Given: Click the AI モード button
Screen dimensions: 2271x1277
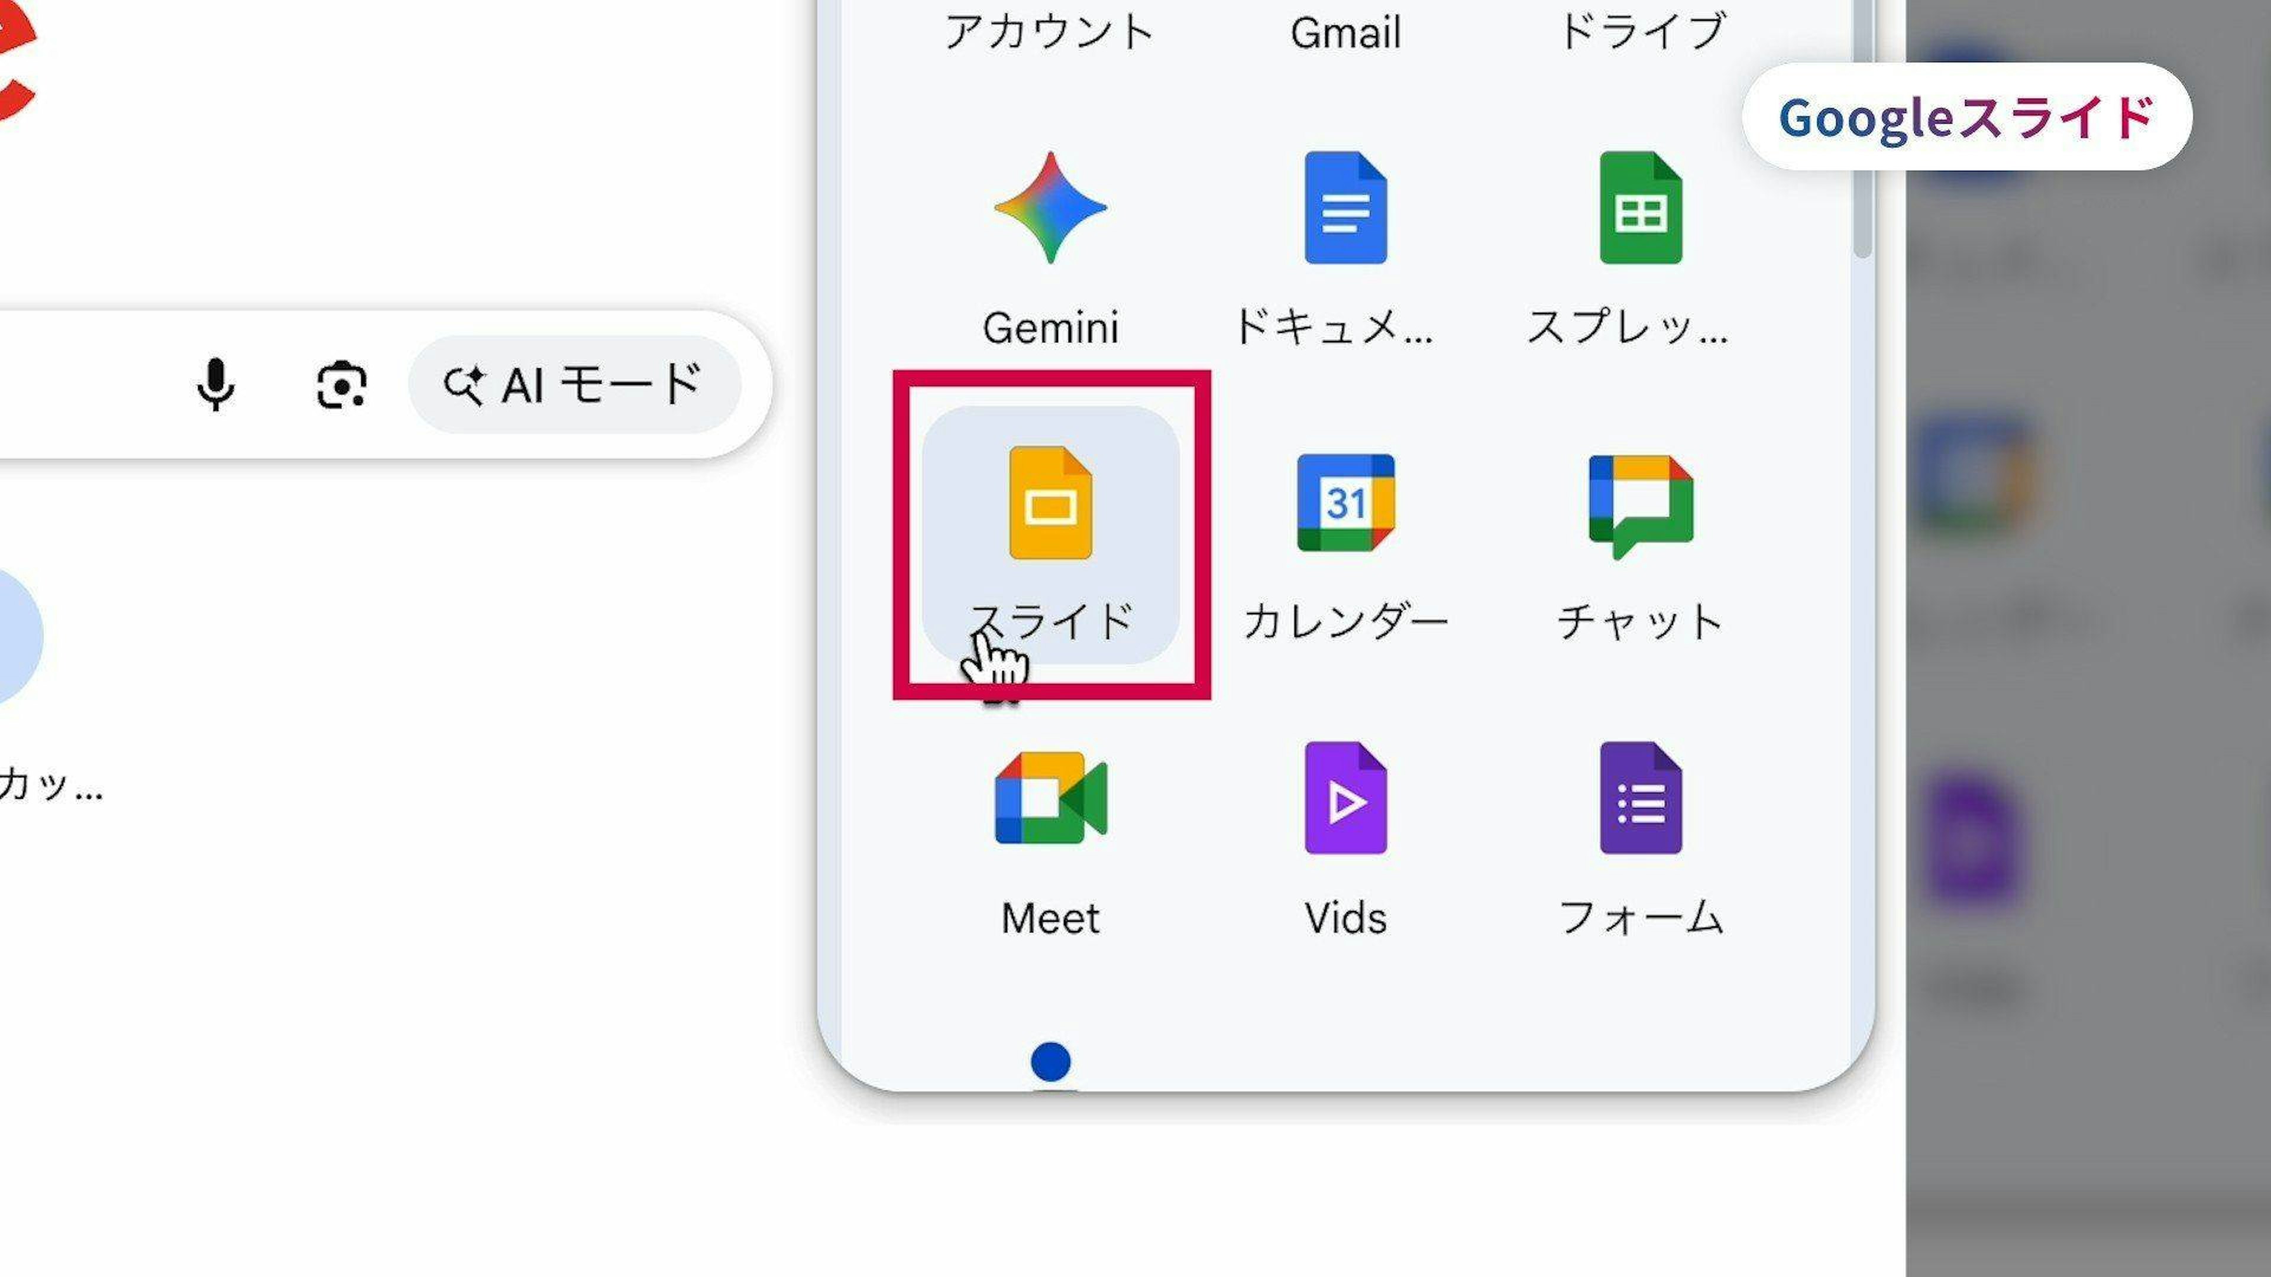Looking at the screenshot, I should click(574, 384).
